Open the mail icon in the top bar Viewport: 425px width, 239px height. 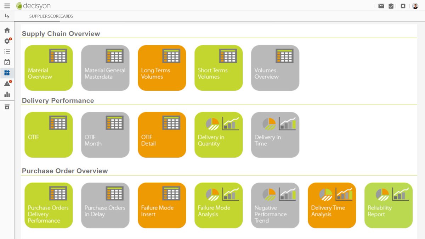click(x=381, y=6)
